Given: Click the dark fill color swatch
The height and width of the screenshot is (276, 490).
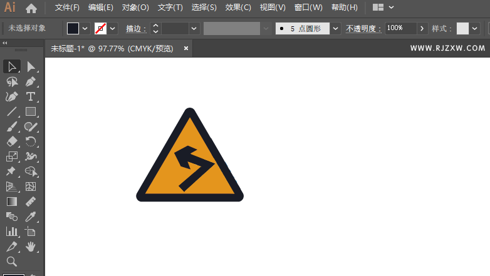Looking at the screenshot, I should click(x=73, y=28).
